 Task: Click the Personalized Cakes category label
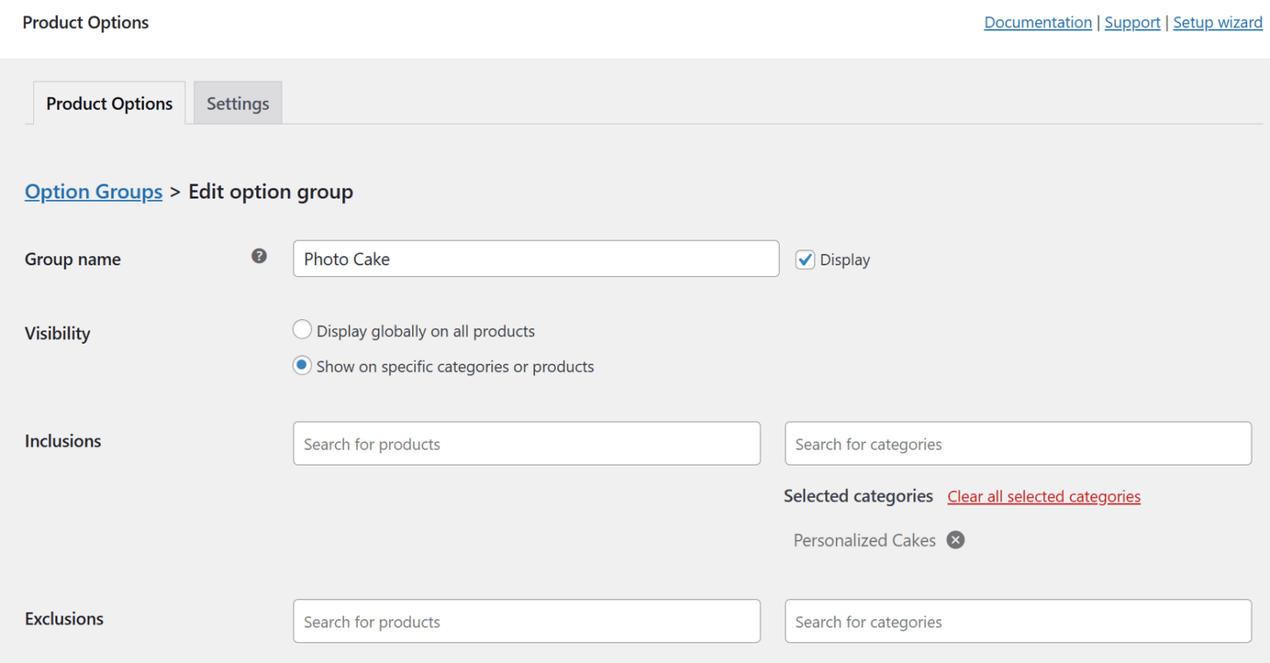(865, 541)
